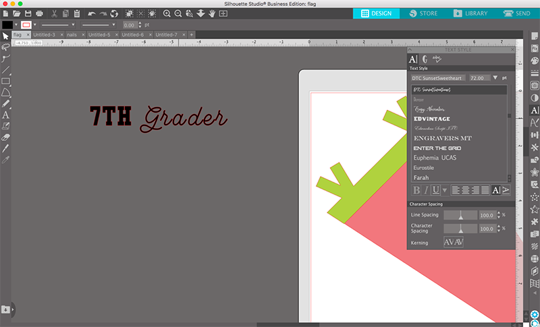This screenshot has height=327, width=540.
Task: Redo the last undone action
Action: coord(103,13)
